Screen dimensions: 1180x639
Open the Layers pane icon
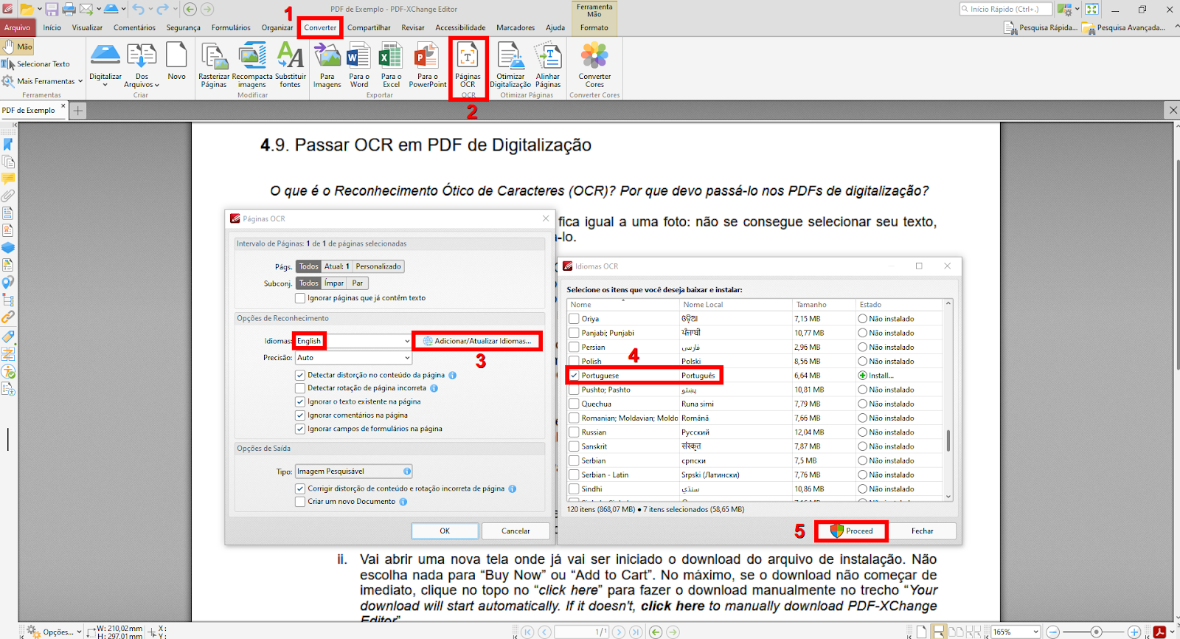point(8,247)
